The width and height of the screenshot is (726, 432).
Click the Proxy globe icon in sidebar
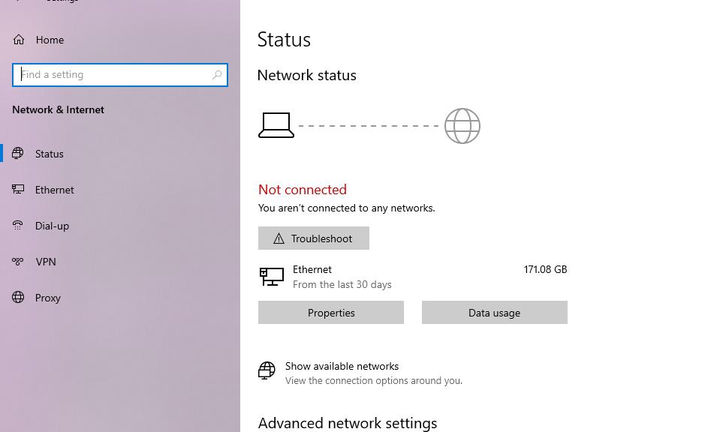point(19,298)
